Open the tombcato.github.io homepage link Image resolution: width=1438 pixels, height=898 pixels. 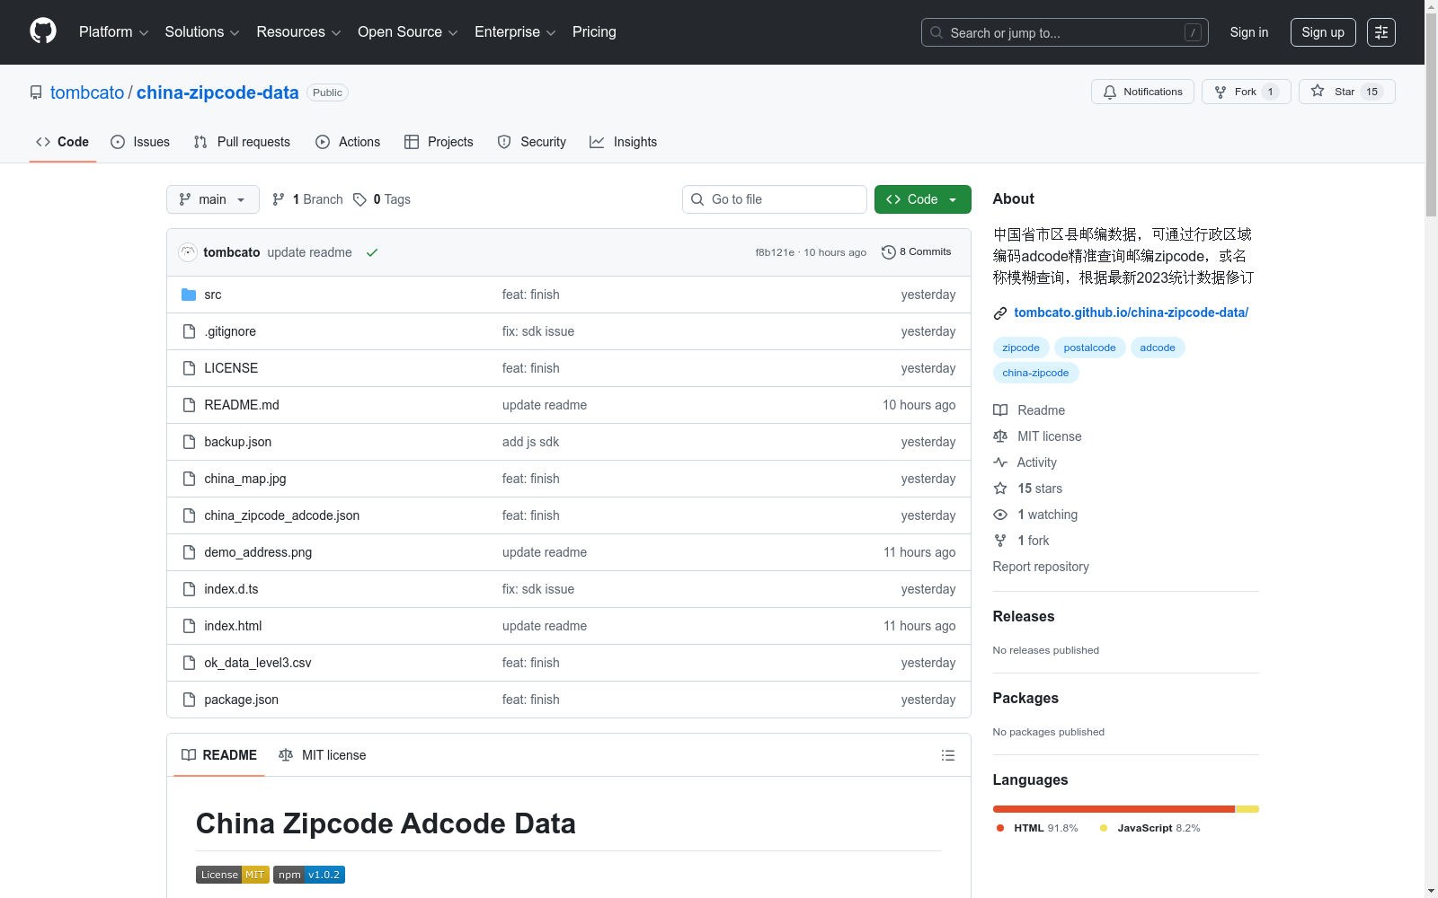(x=1131, y=313)
